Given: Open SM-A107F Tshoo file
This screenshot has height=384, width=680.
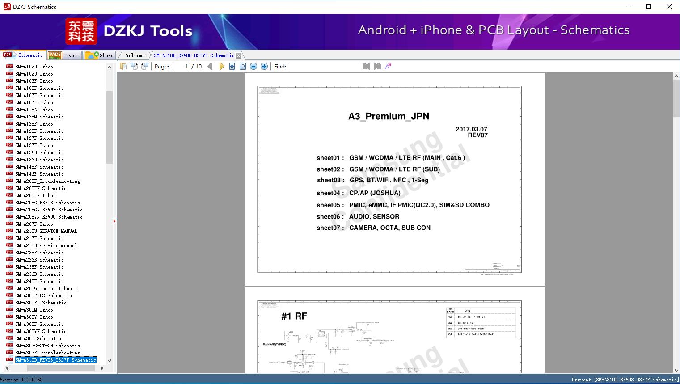Looking at the screenshot, I should click(34, 102).
